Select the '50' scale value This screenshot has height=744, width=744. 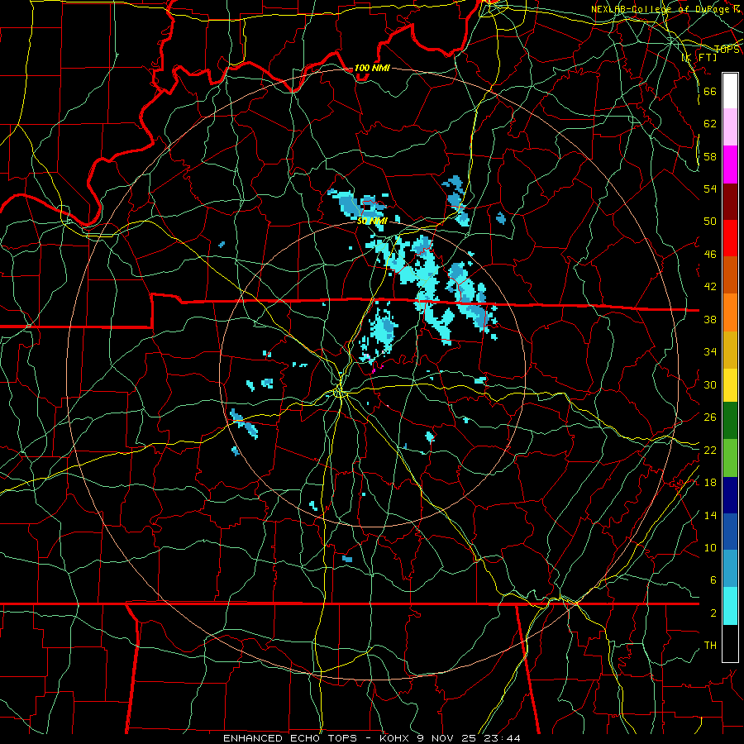click(710, 221)
